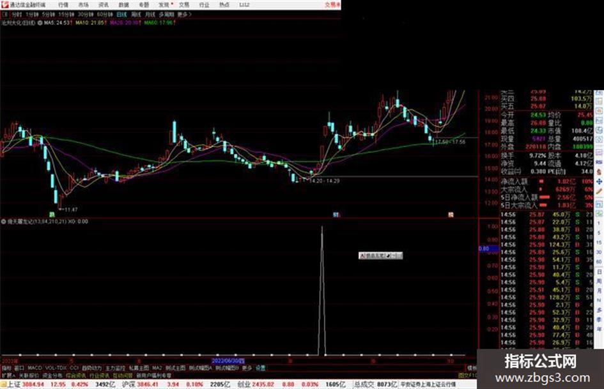Select the 1-minute shortcut in right sidebar
This screenshot has height=389, width=604.
[x=599, y=224]
